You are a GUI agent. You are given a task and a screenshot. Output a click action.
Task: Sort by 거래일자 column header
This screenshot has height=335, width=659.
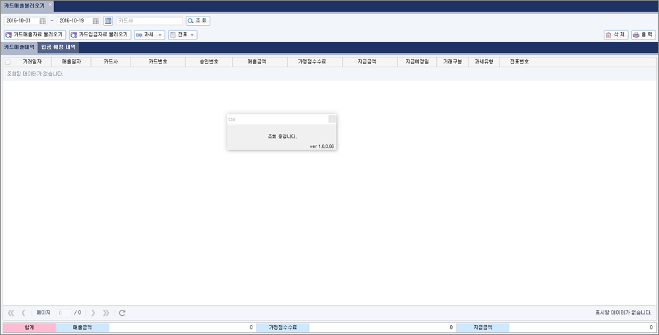(x=32, y=62)
